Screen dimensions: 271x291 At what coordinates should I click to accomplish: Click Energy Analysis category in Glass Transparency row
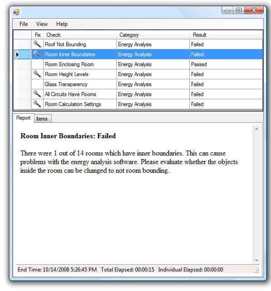[153, 84]
